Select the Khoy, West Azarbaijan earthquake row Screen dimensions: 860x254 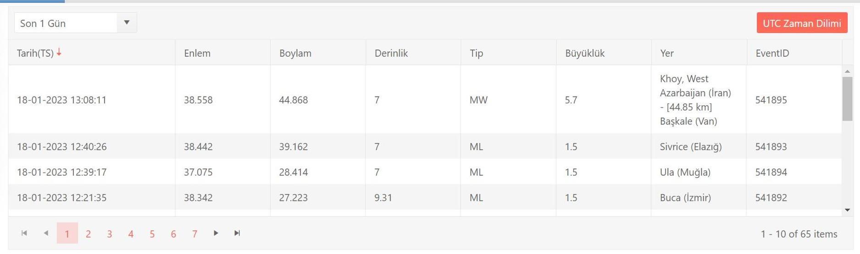tap(425, 100)
